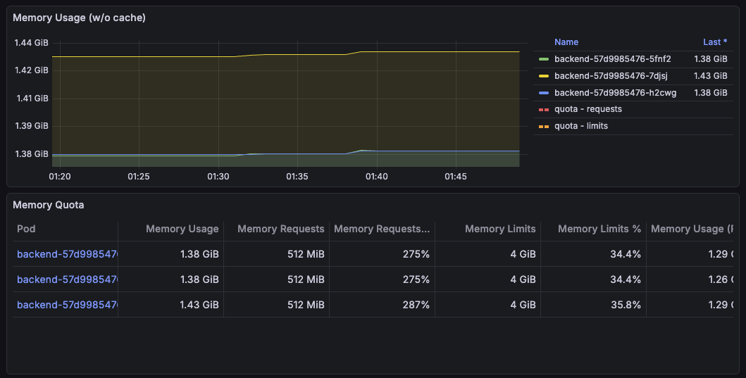Image resolution: width=746 pixels, height=378 pixels.
Task: Show only the quota - requests series
Action: click(588, 110)
